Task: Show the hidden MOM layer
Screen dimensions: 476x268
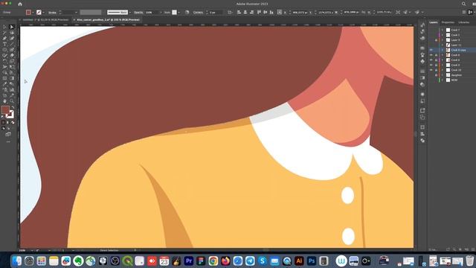Action: 431,80
